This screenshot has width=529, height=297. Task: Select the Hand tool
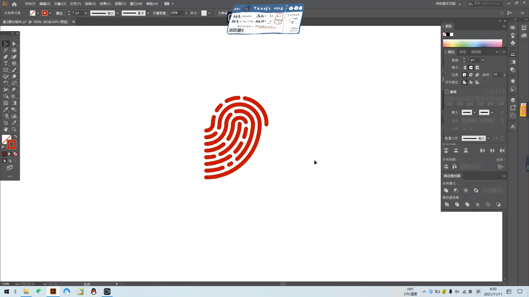(x=6, y=129)
